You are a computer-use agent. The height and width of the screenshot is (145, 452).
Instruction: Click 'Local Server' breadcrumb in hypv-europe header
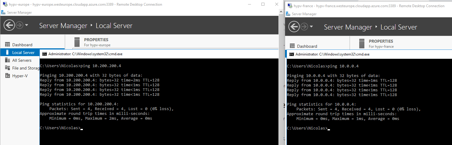coord(114,26)
